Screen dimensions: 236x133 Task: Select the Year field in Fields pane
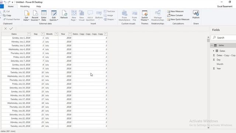(x=219, y=68)
